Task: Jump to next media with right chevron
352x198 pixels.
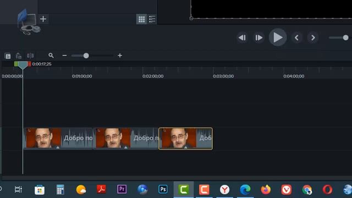Action: (313, 38)
